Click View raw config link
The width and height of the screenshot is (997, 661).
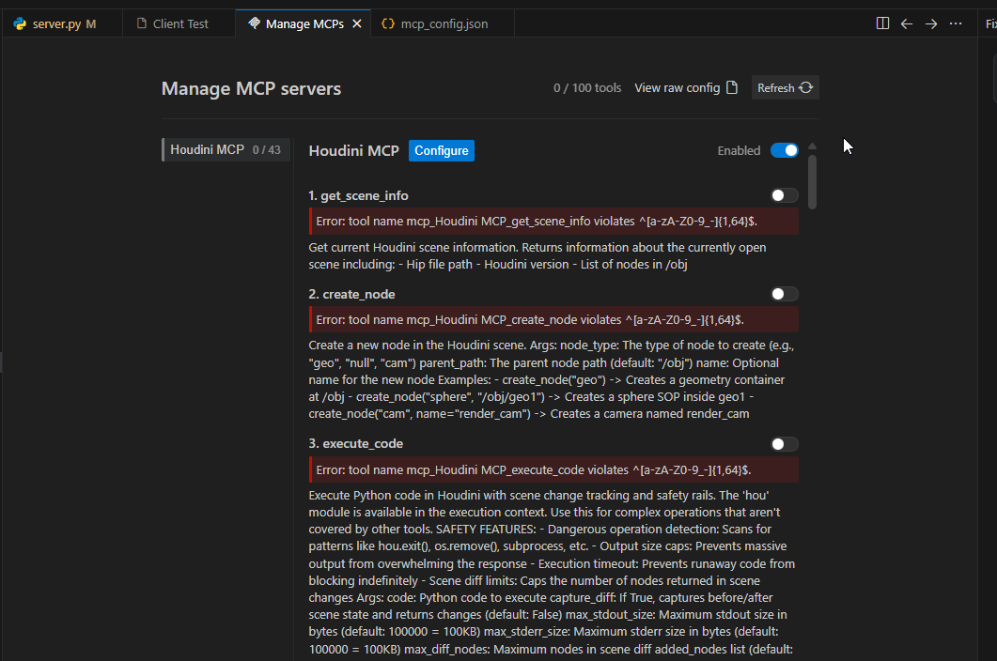coord(678,87)
